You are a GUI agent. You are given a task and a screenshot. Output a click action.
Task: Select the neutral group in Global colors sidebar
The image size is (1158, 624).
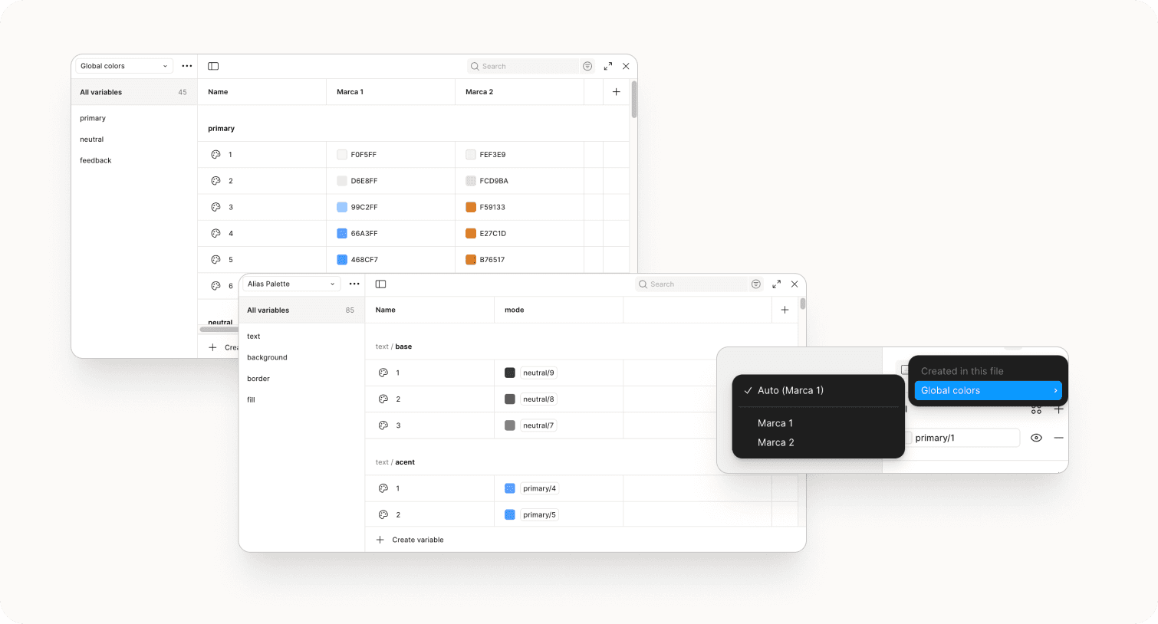(x=92, y=140)
